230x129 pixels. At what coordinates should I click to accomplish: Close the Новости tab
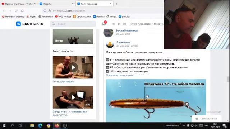73,4
